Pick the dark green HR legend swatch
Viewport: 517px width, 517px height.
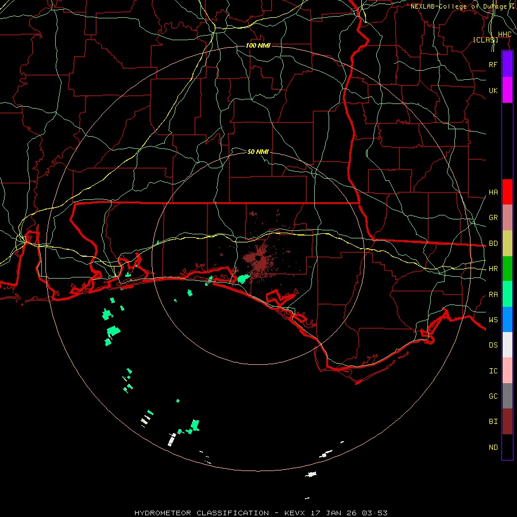pyautogui.click(x=507, y=269)
